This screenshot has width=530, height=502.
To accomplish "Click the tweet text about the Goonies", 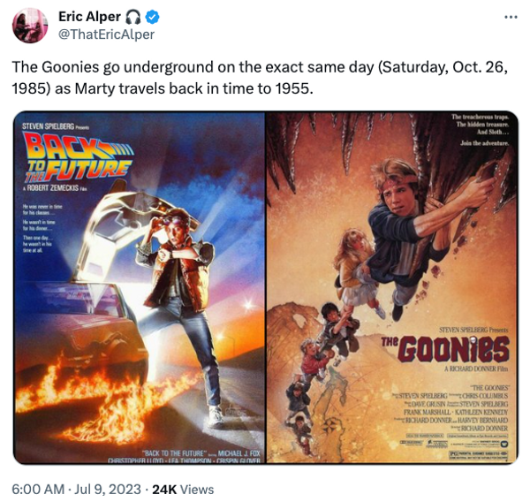I will point(260,78).
